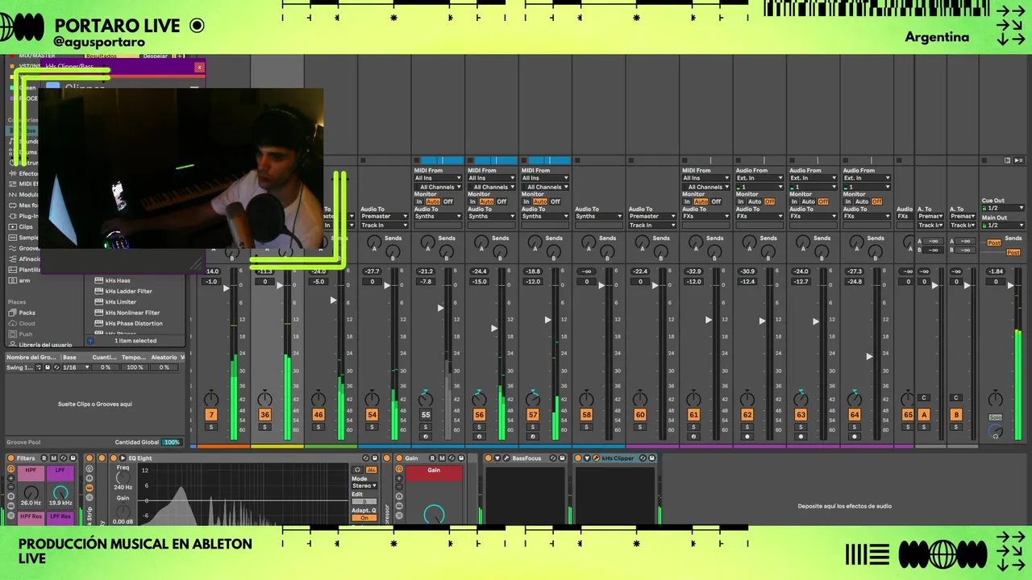Open the MIDI Effects browser category

pos(24,184)
